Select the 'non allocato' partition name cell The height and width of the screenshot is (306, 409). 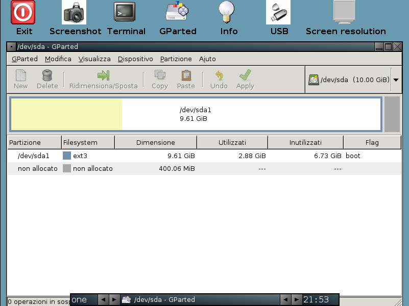tap(38, 168)
